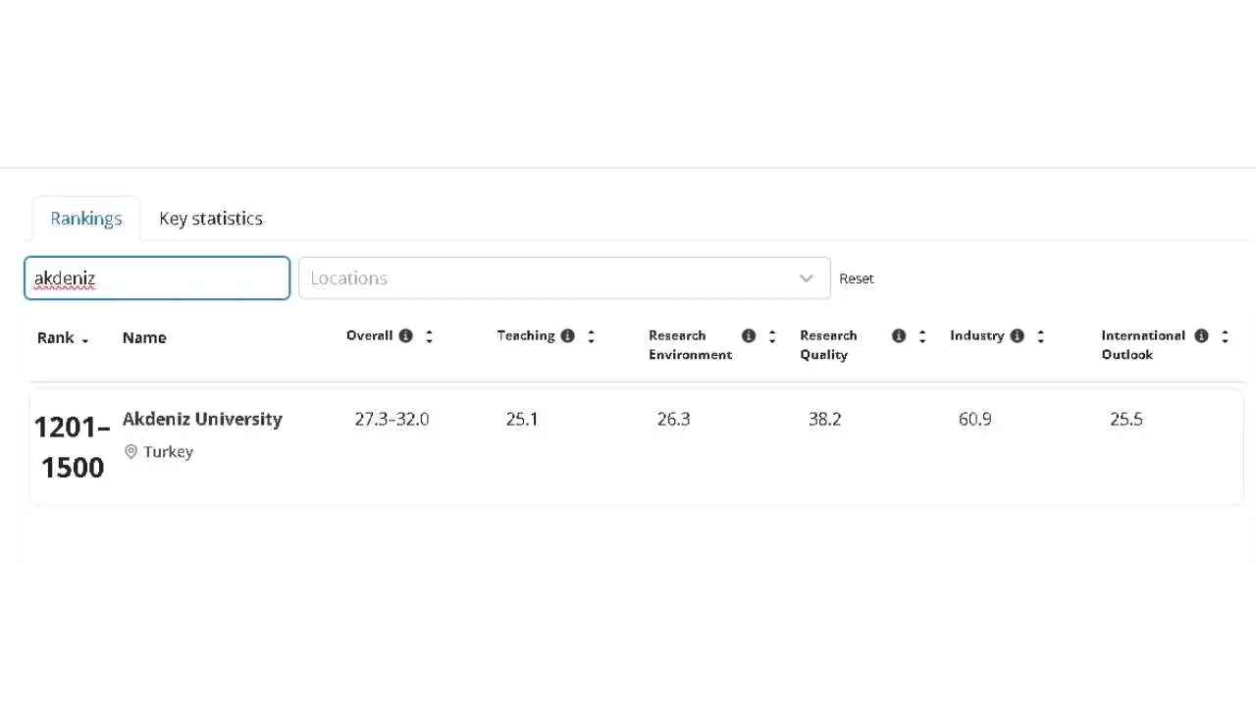Screen dimensions: 1256x706
Task: Open the Akdeniz University link
Action: tap(202, 419)
